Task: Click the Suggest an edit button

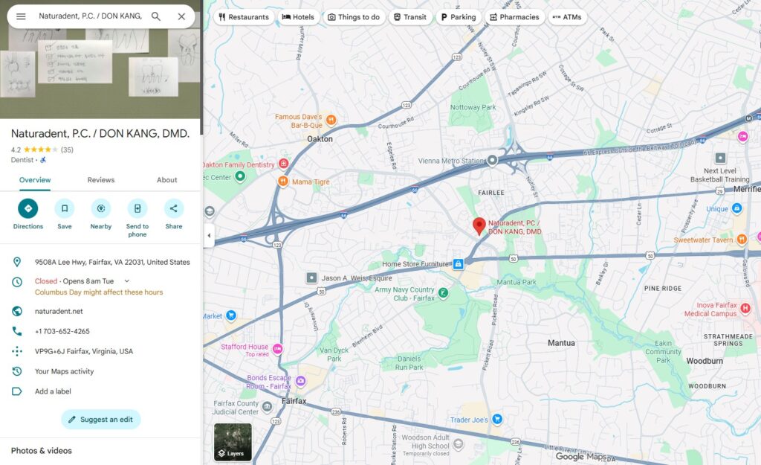Action: [x=101, y=420]
